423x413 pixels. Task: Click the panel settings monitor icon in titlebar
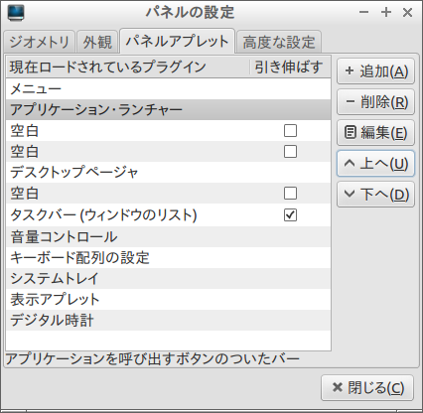point(16,13)
